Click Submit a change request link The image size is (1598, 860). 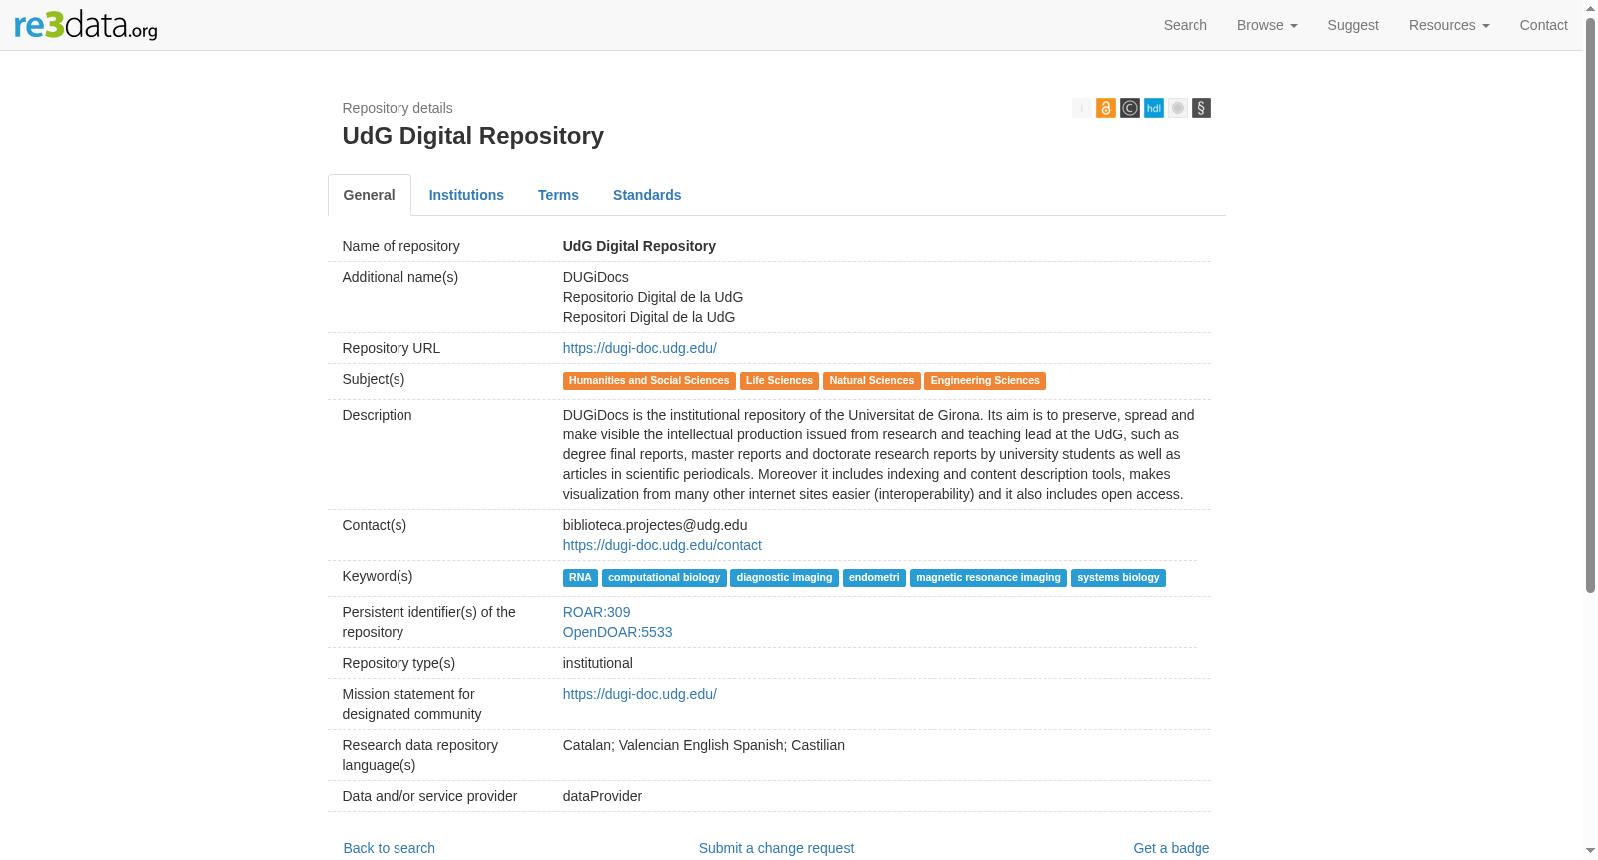click(x=776, y=848)
